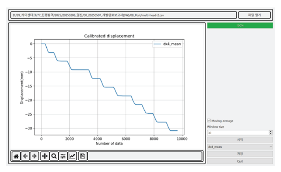This screenshot has width=281, height=172.
Task: Click the green 100% progress bar
Action: pos(239,25)
